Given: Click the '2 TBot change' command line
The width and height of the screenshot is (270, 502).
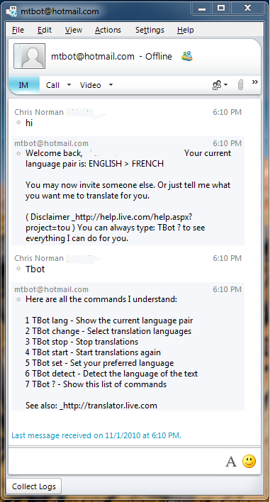Looking at the screenshot, I should coord(108,331).
